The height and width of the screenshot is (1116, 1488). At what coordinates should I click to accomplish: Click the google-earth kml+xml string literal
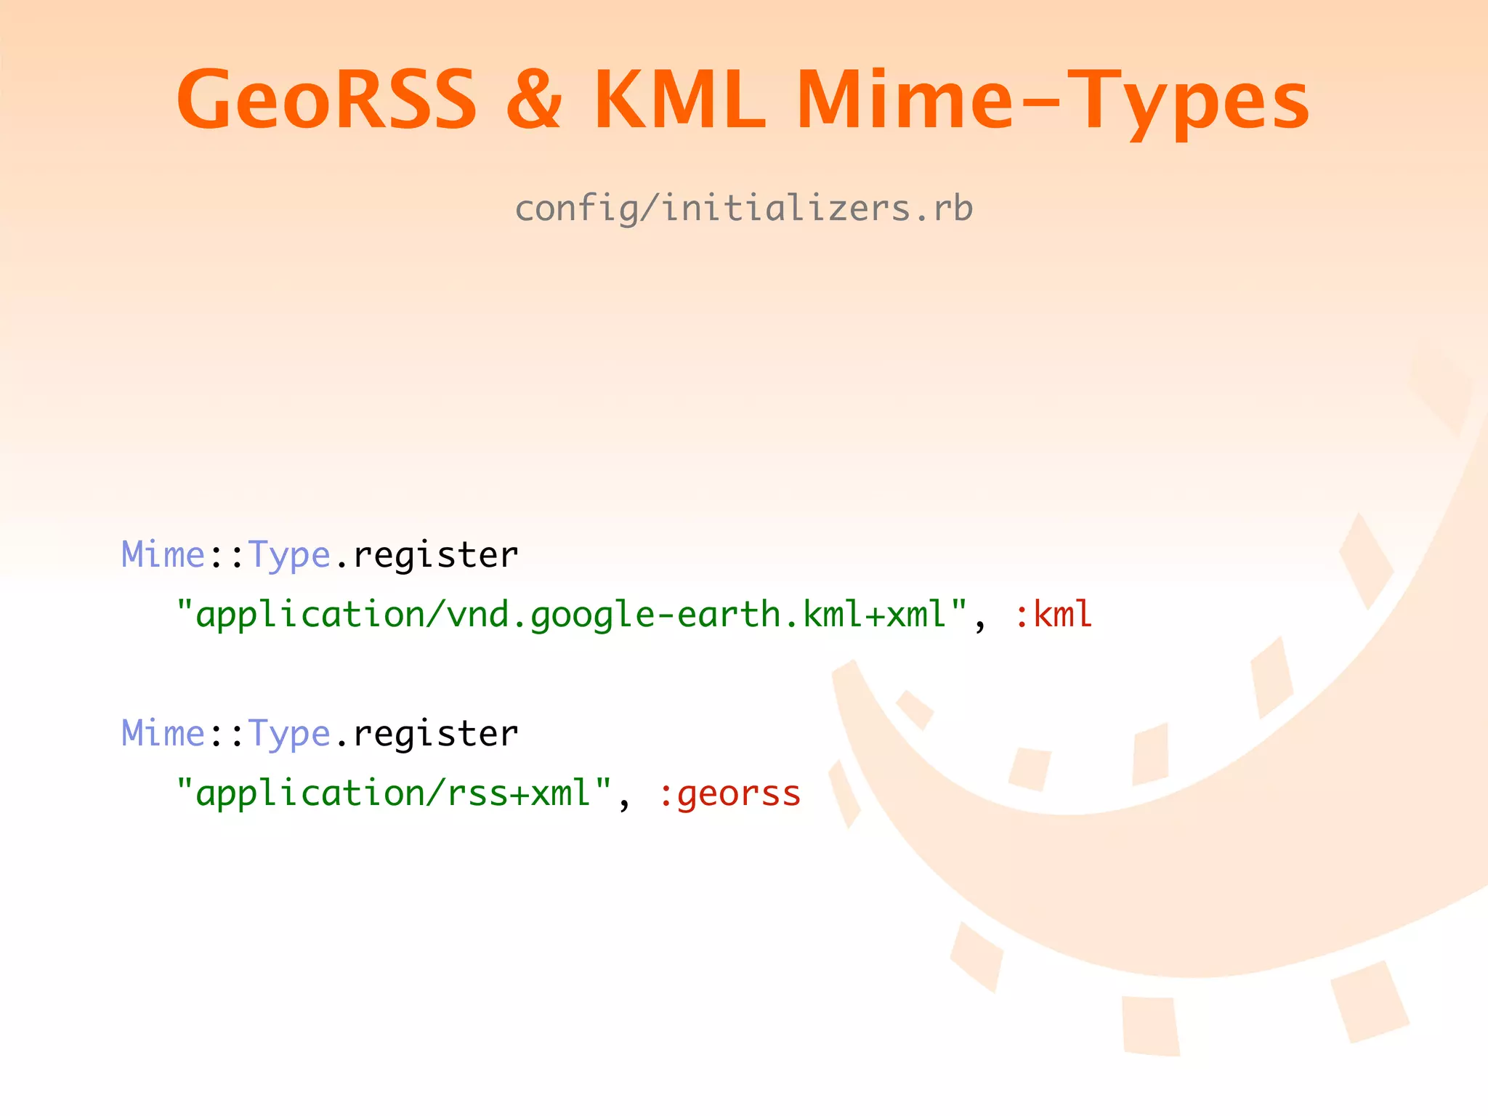(x=572, y=615)
